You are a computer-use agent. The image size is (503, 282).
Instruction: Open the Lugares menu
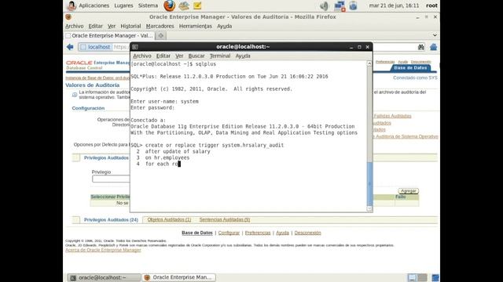(x=123, y=5)
